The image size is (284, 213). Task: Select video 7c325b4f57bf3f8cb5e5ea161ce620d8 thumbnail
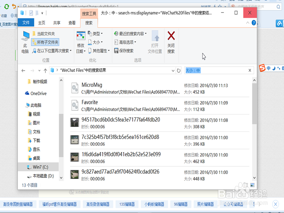point(75,140)
